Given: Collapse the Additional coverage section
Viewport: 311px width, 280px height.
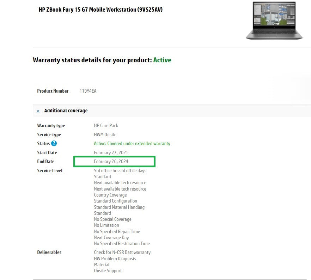Looking at the screenshot, I should (x=38, y=111).
